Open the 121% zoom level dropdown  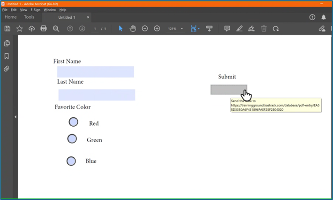pos(182,29)
